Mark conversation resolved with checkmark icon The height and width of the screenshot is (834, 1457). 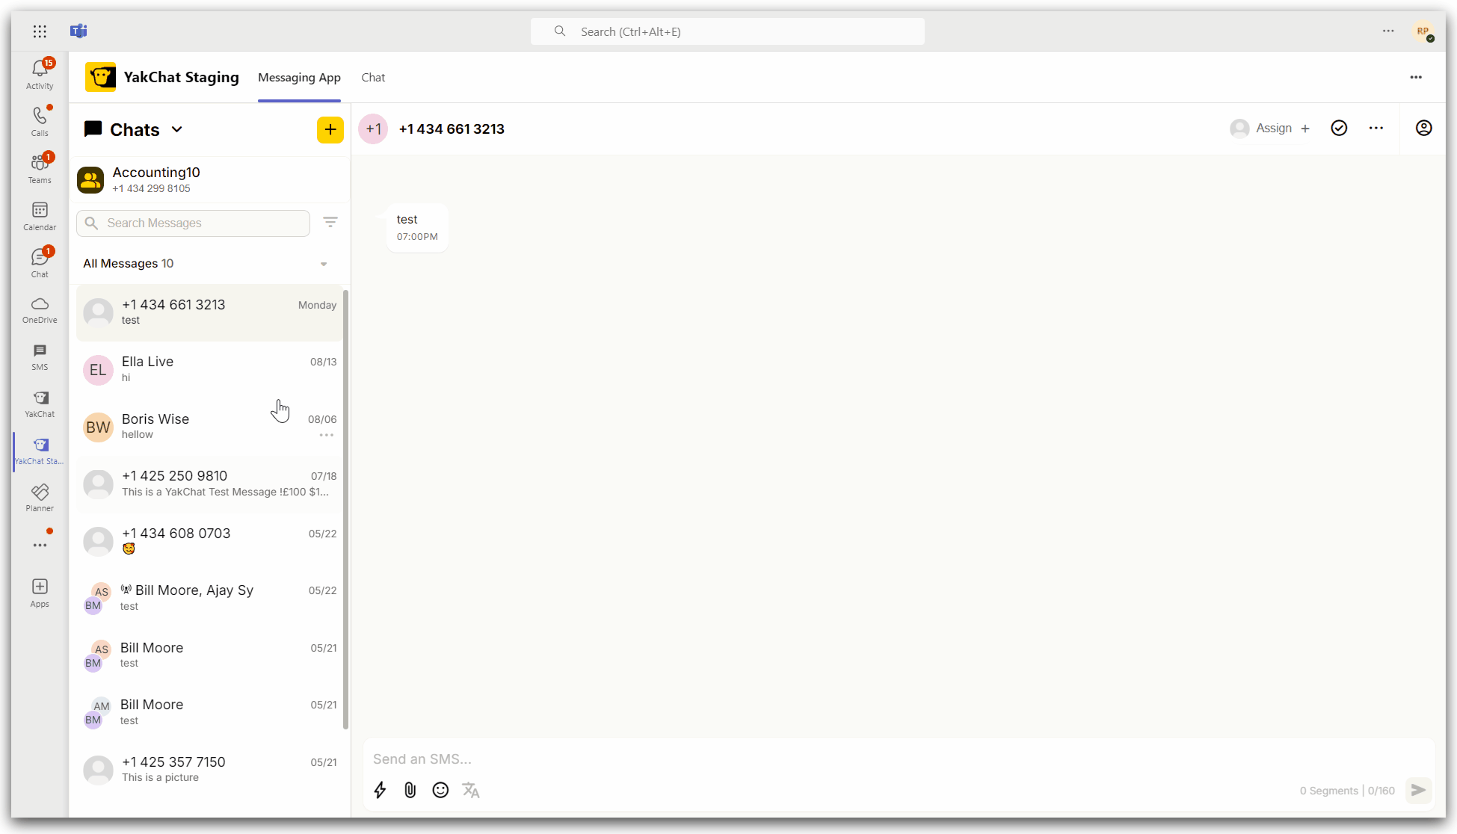click(x=1339, y=129)
